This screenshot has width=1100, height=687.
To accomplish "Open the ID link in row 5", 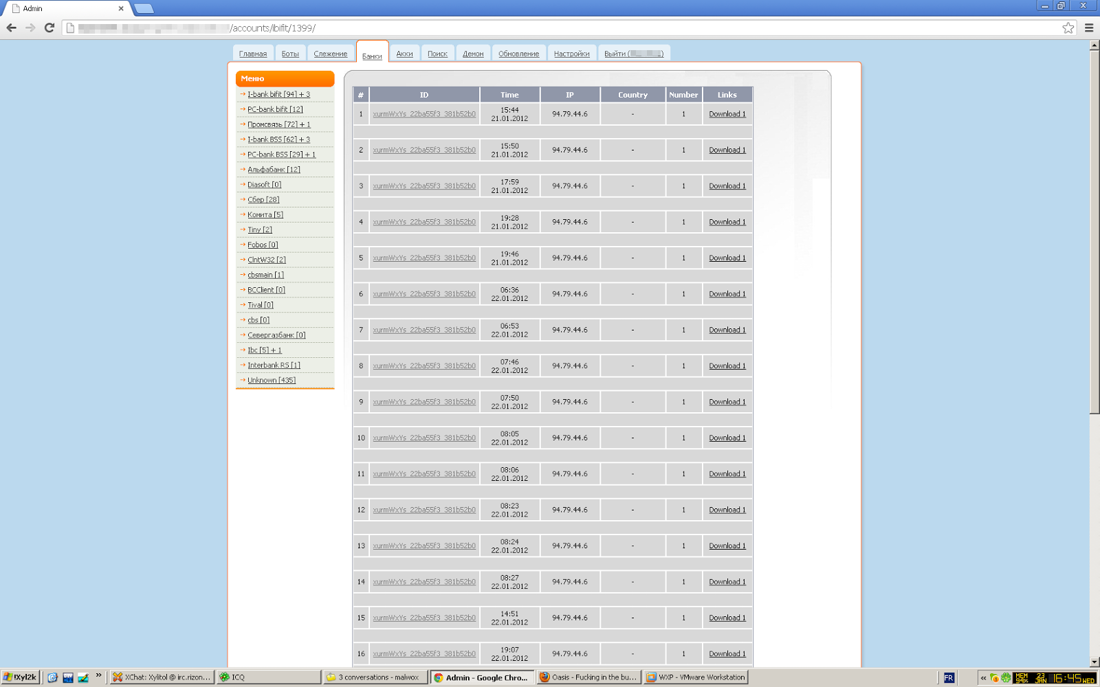I will coord(424,259).
